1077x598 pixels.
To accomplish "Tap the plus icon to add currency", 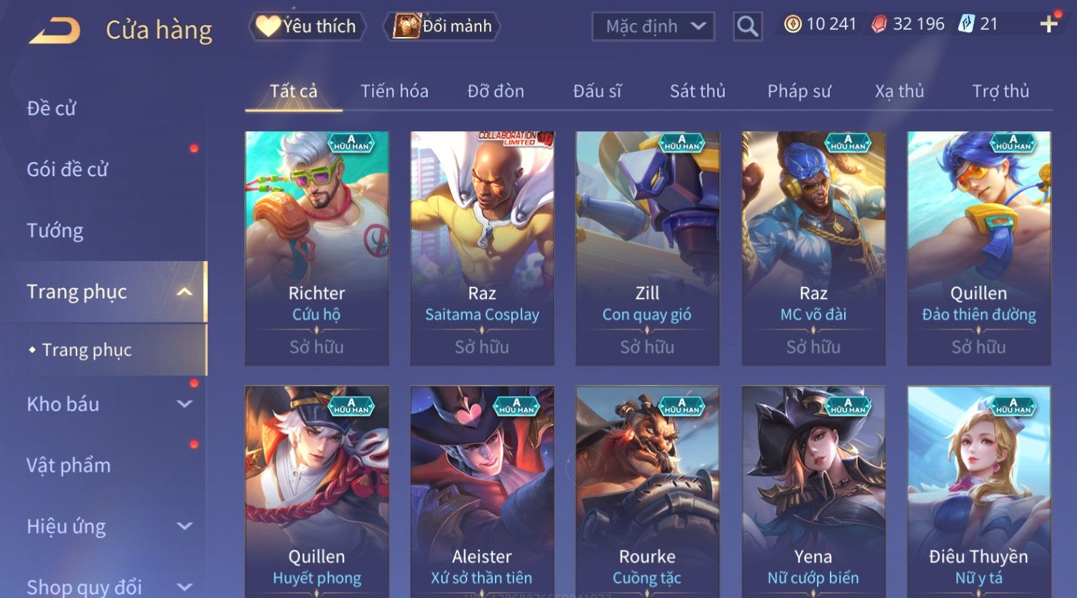I will click(x=1048, y=24).
